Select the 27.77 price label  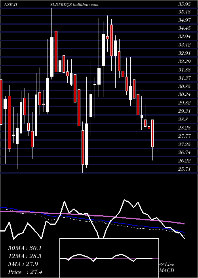(184, 136)
